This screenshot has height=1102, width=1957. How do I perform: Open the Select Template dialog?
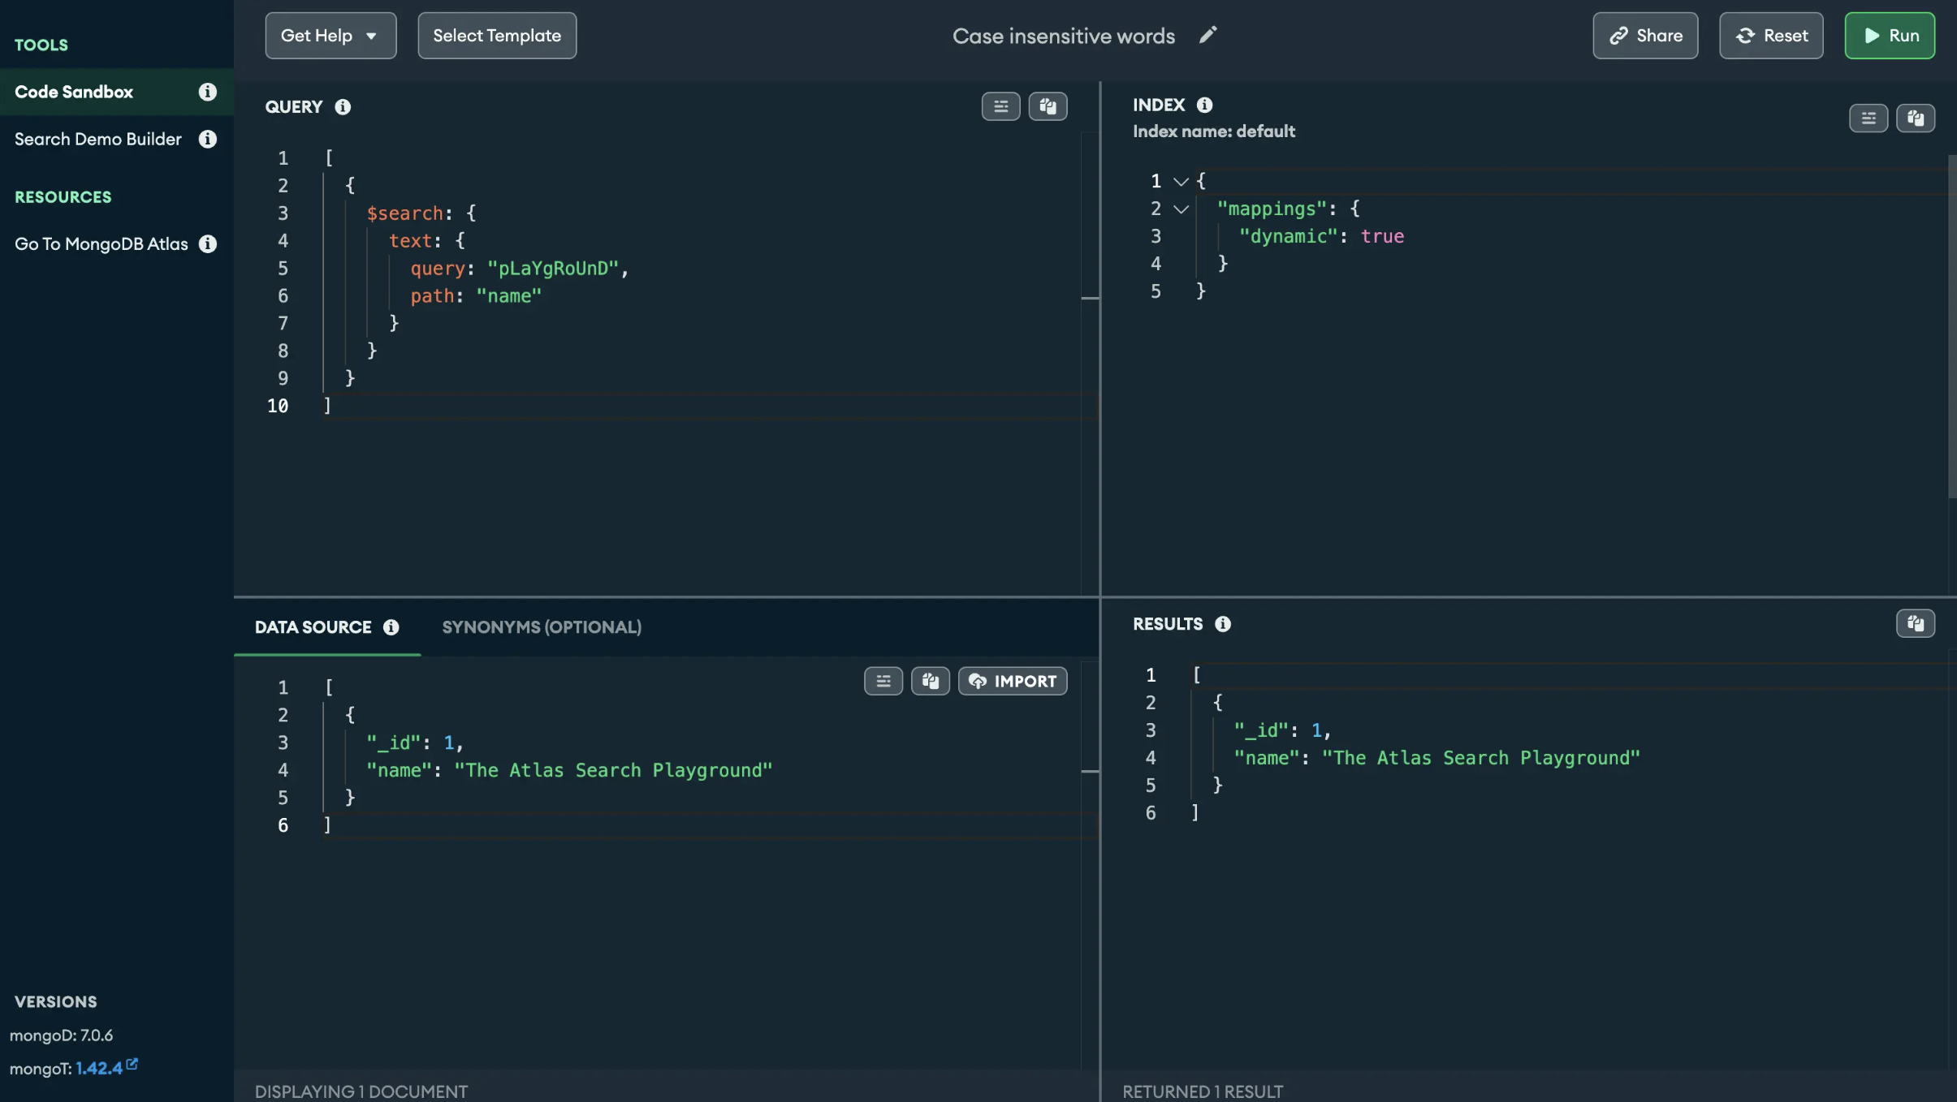(x=496, y=35)
